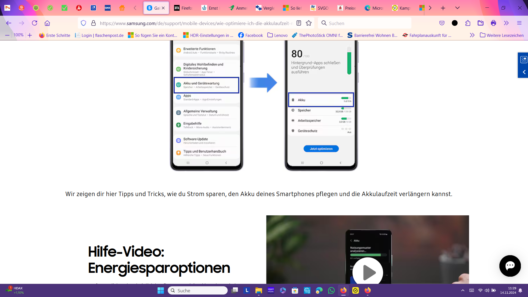Open tracking protection shield icon
Image resolution: width=528 pixels, height=297 pixels.
pos(84,23)
